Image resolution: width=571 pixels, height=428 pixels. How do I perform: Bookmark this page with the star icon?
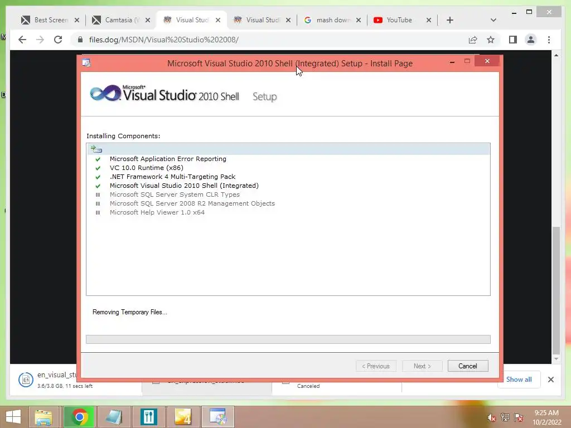pos(491,40)
